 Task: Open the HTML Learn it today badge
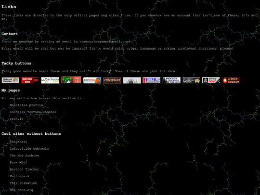click(152, 80)
